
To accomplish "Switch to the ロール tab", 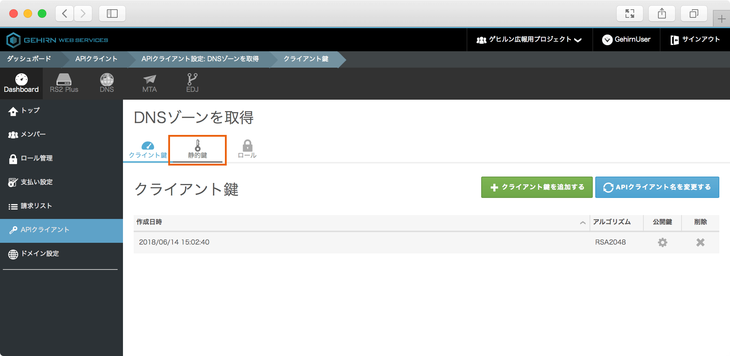I will click(x=247, y=150).
